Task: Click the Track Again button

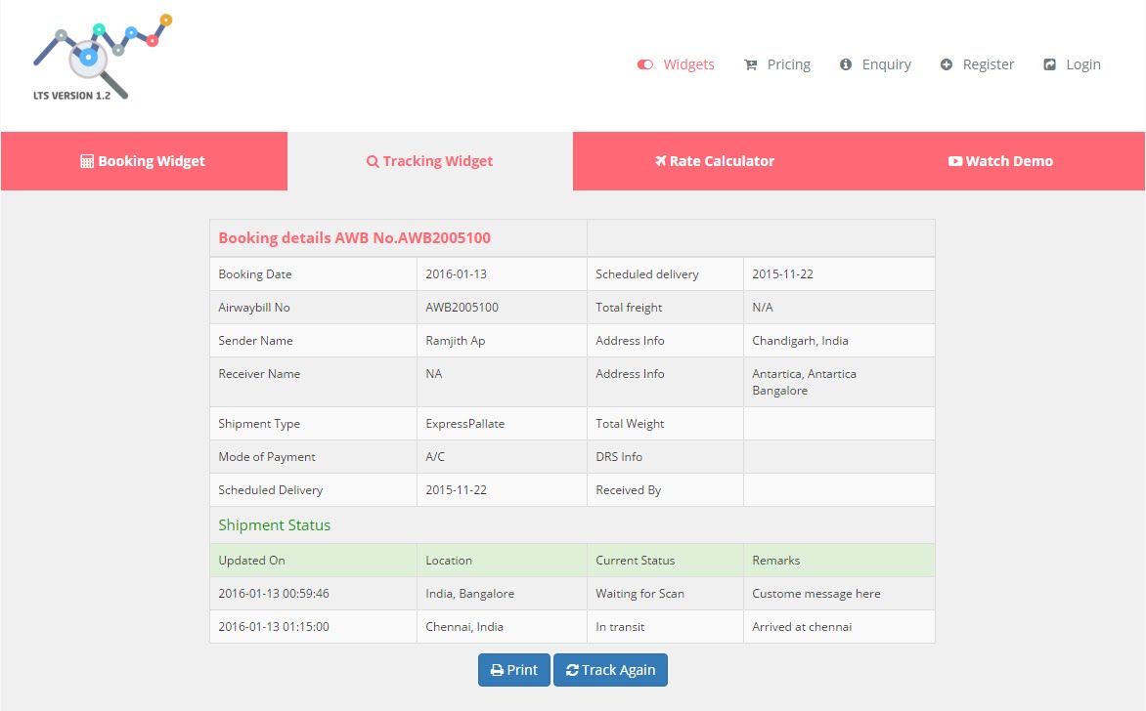Action: point(610,670)
